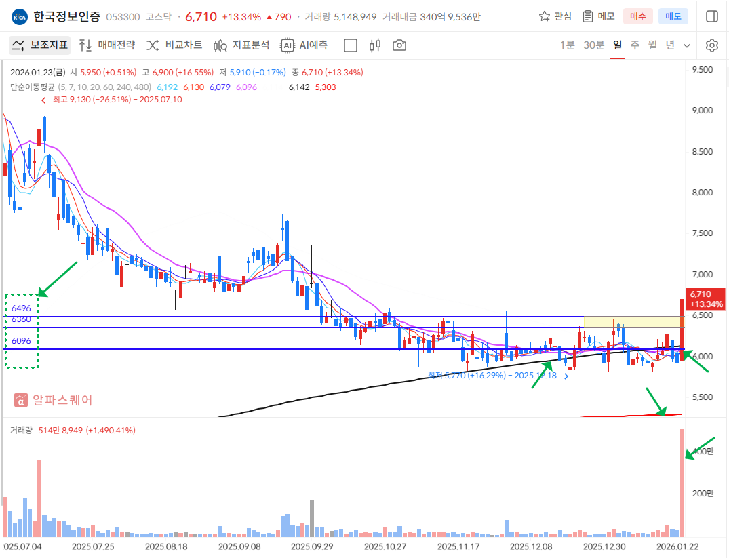Select the 주 weekly timeframe
The width and height of the screenshot is (729, 558).
pyautogui.click(x=635, y=45)
